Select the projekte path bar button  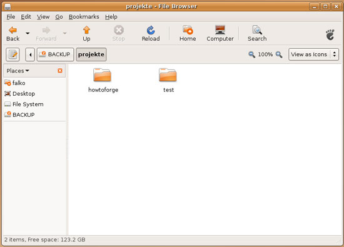[x=91, y=54]
